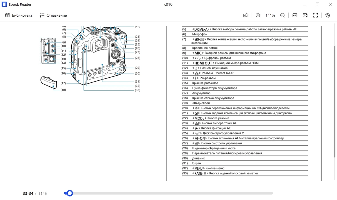Click the reading progress slider handle
Screen dimensions: 337x200
click(69, 193)
